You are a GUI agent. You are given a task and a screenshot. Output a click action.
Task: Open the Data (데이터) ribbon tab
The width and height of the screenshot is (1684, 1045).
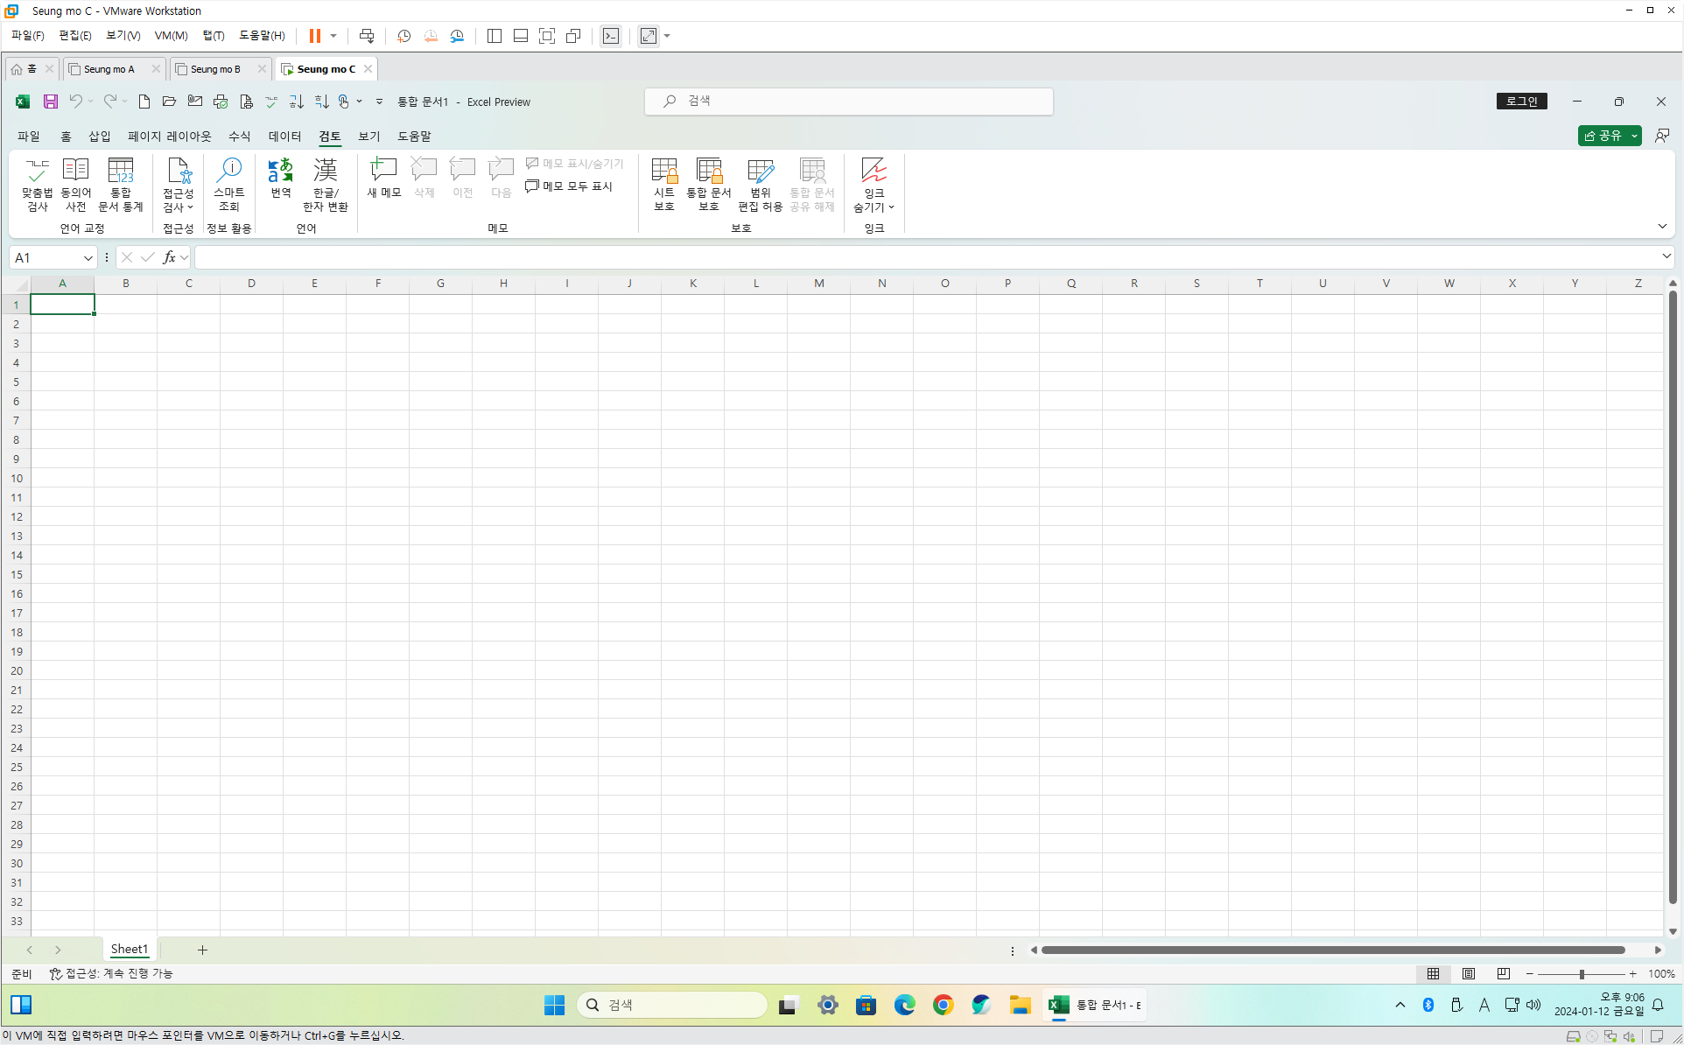pos(284,137)
